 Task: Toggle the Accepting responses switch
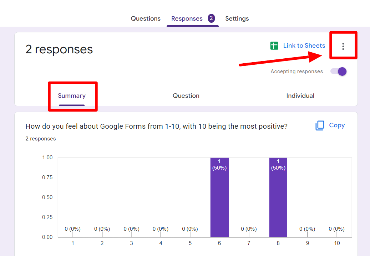click(339, 71)
